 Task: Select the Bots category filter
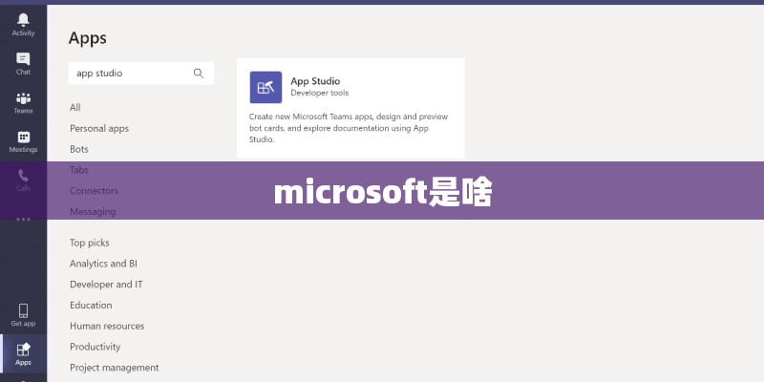point(79,149)
